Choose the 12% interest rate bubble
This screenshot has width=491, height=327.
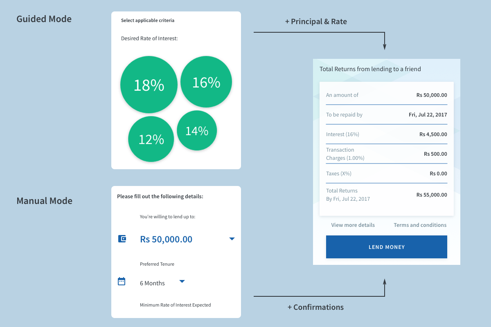(x=151, y=139)
